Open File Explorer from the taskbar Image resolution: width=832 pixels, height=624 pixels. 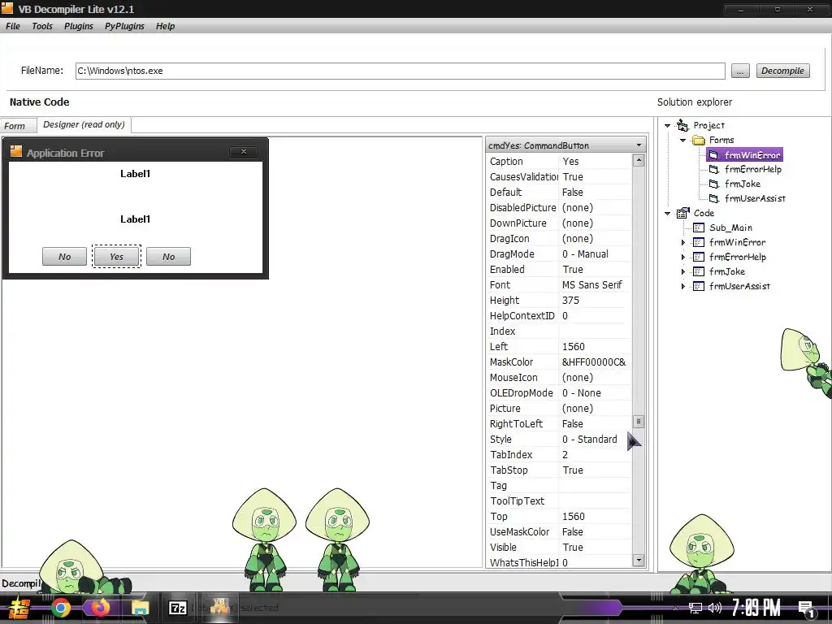pos(140,608)
